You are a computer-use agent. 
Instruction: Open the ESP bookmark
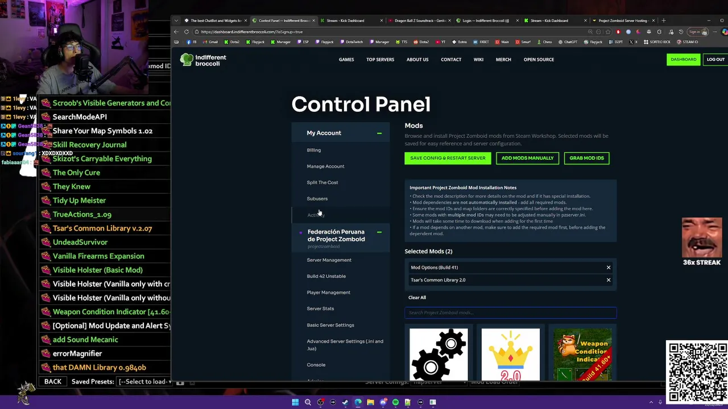(303, 42)
